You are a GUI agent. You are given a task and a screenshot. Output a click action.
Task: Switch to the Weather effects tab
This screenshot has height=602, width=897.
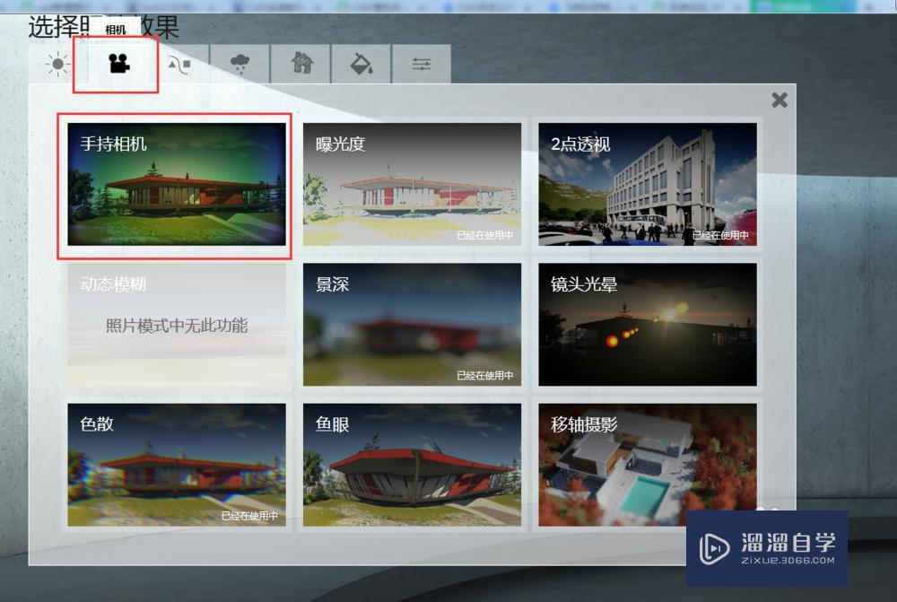(x=239, y=64)
